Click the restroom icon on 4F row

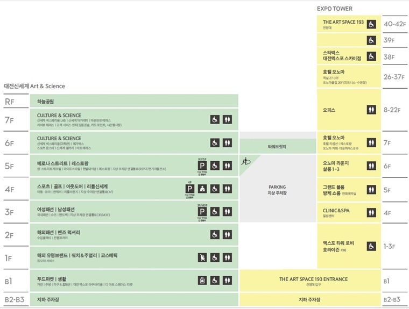tap(227, 189)
